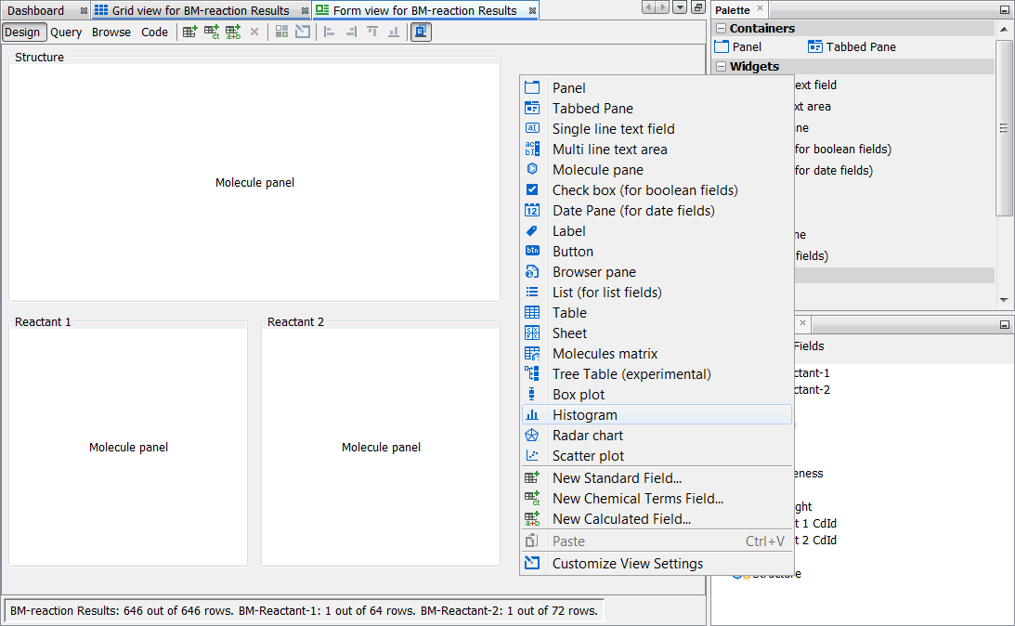Viewport: 1015px width, 626px height.
Task: Collapse the Widgets section in Palette
Action: pyautogui.click(x=721, y=67)
